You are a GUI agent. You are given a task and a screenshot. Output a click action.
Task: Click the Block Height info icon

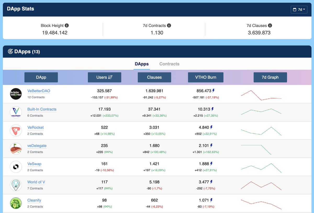tap(67, 26)
